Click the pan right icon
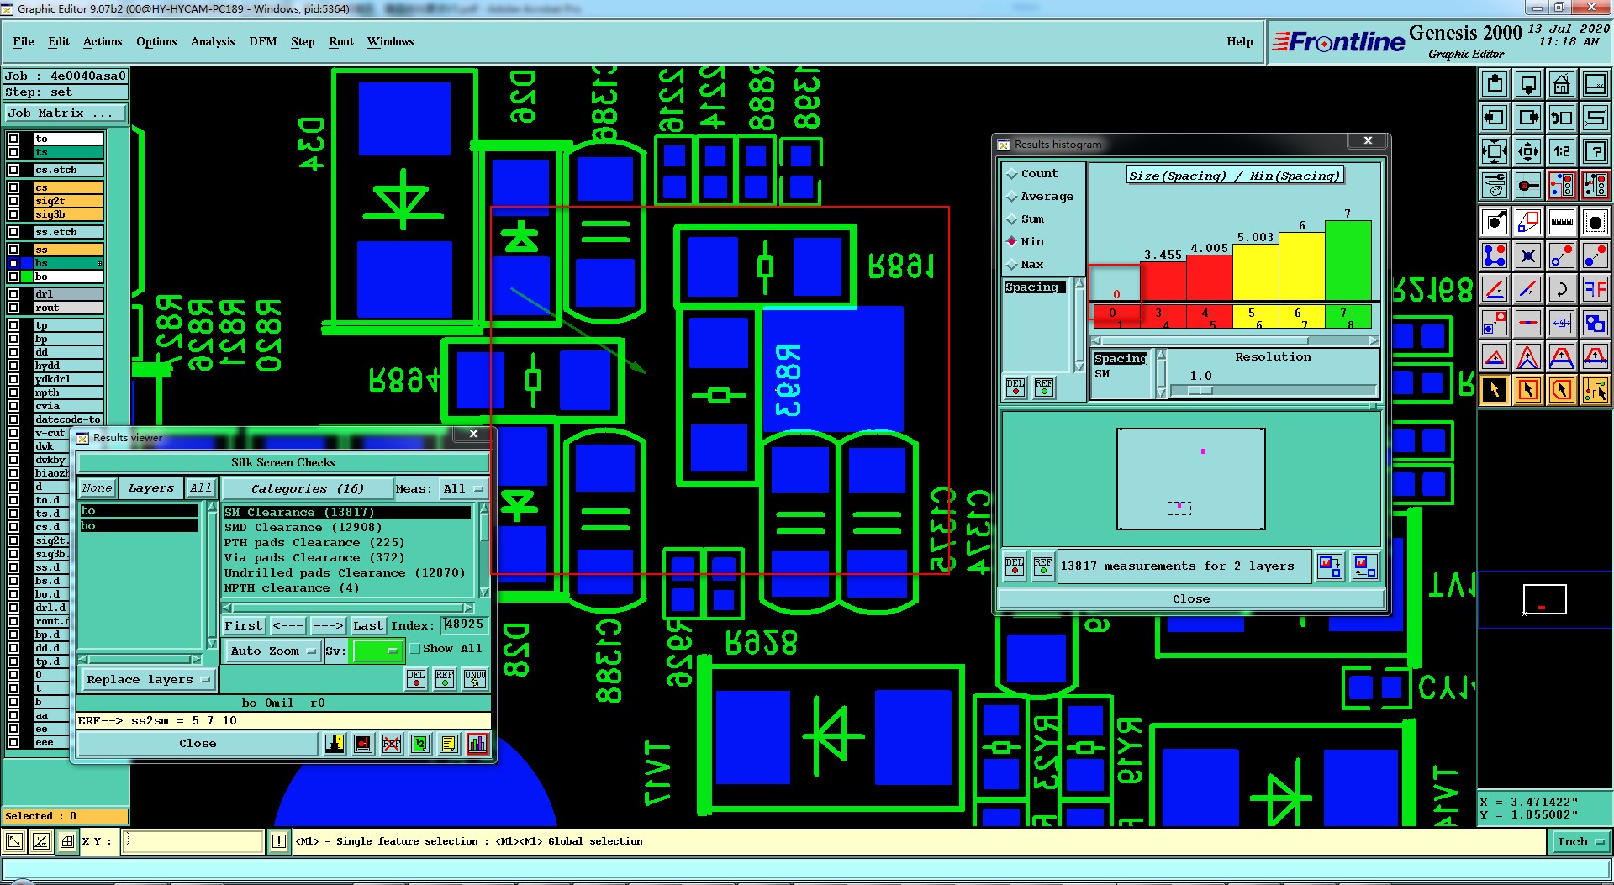Screen dimensions: 1614x885 click(x=1528, y=118)
